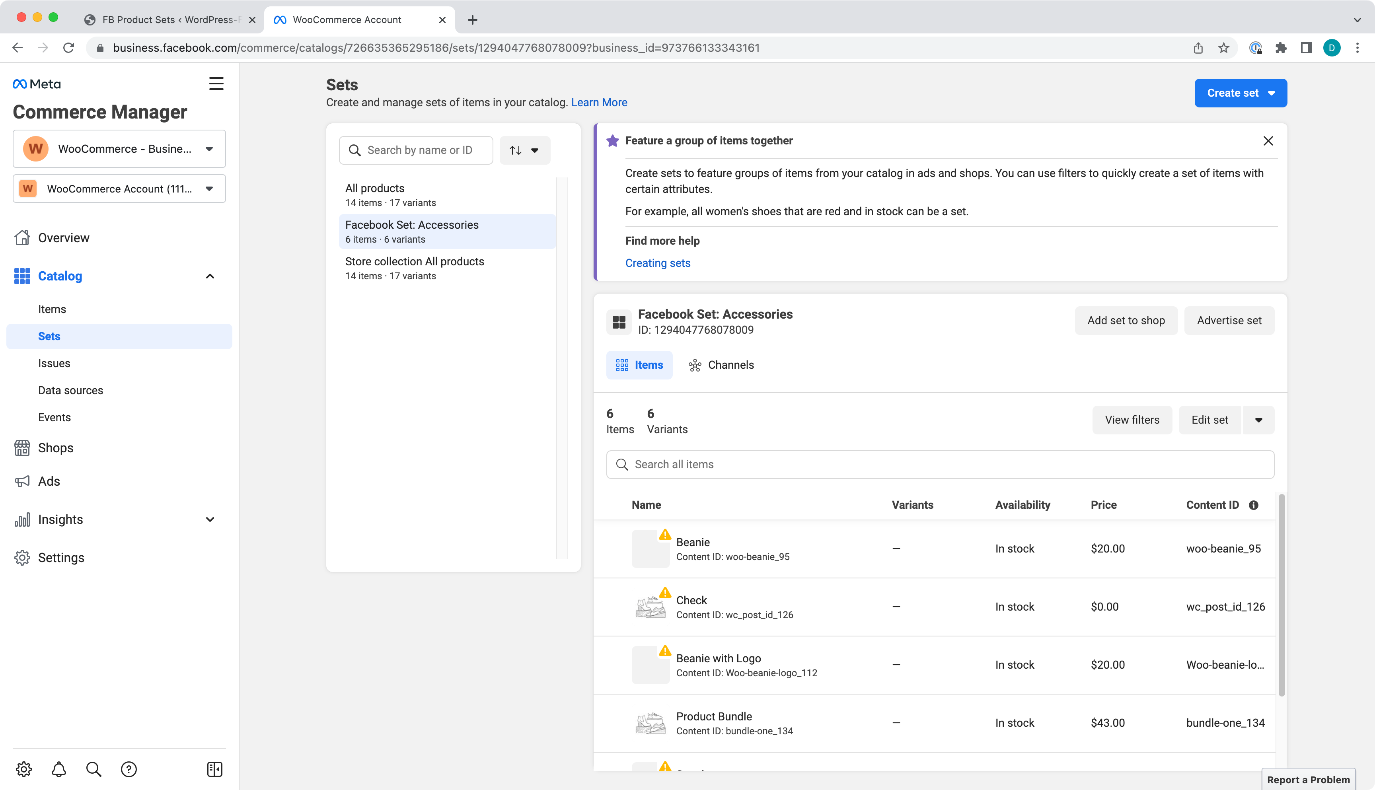Expand the Insights section chevron
This screenshot has height=790, width=1375.
(210, 520)
